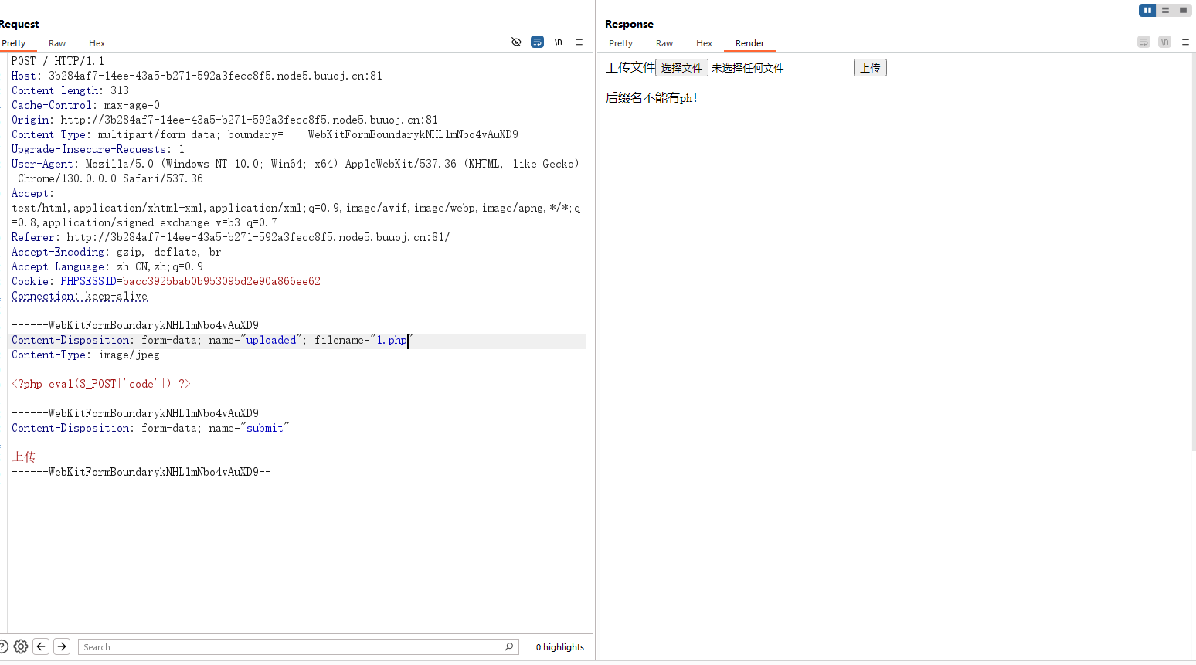Image resolution: width=1196 pixels, height=665 pixels.
Task: Switch to the single-pane layout view
Action: 1183,10
